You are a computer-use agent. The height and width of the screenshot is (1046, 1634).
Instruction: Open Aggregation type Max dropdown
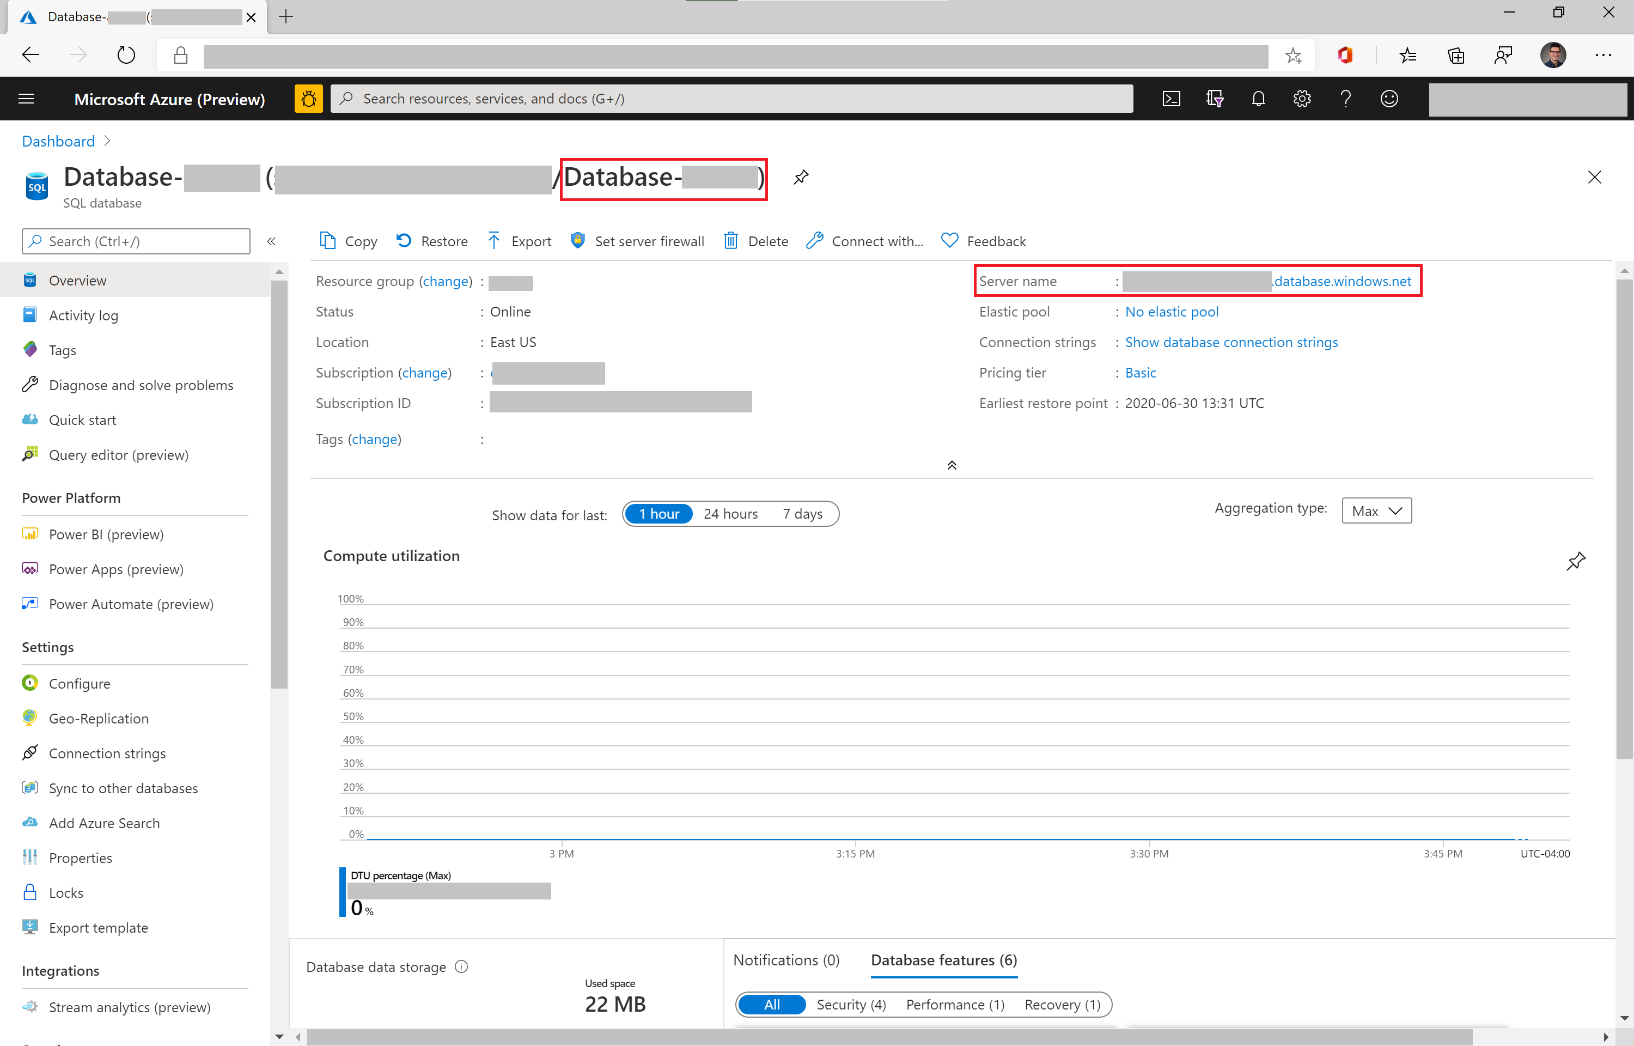click(x=1376, y=511)
